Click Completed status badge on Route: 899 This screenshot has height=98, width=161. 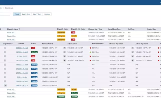click(61, 96)
